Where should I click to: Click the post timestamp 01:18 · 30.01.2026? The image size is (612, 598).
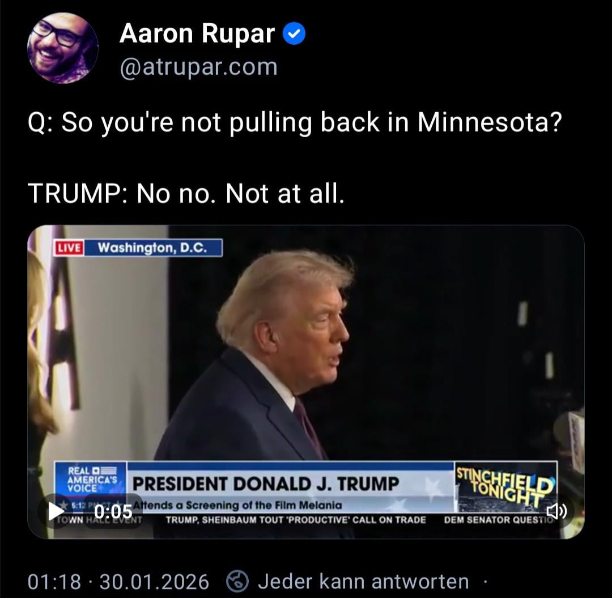tap(118, 582)
